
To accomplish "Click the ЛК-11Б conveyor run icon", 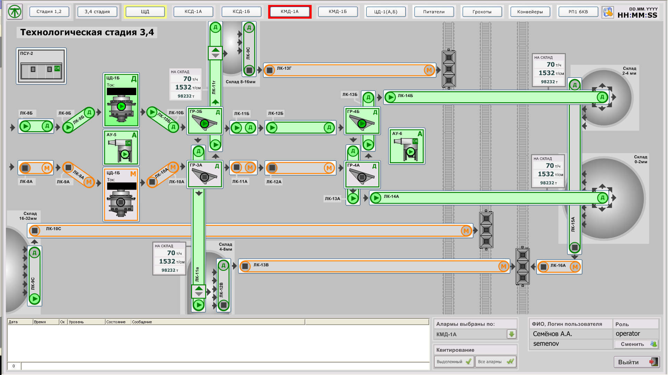I will 236,128.
